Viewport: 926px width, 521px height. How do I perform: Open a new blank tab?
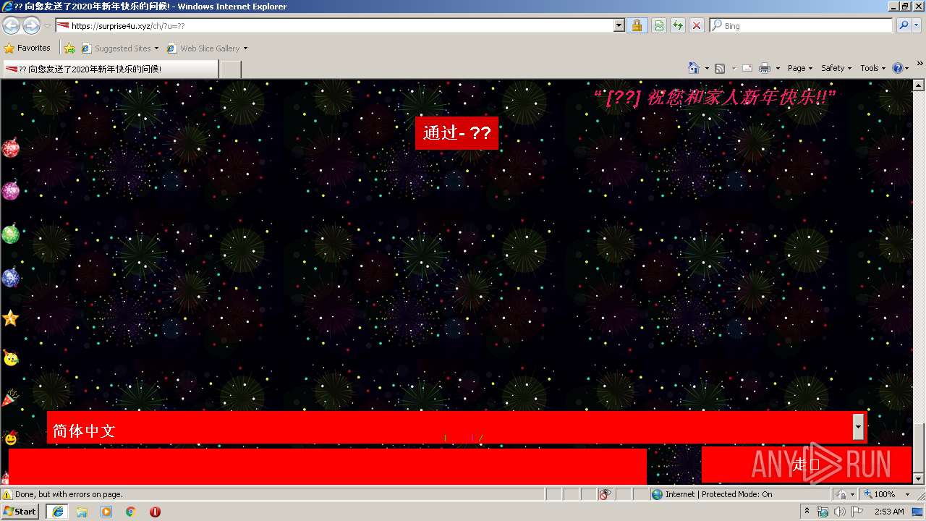tap(230, 69)
